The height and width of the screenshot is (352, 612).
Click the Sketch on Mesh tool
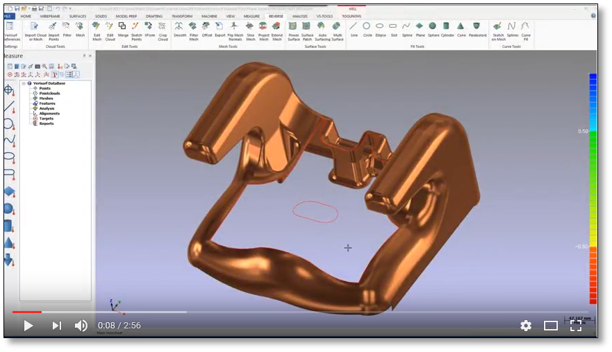pos(498,31)
